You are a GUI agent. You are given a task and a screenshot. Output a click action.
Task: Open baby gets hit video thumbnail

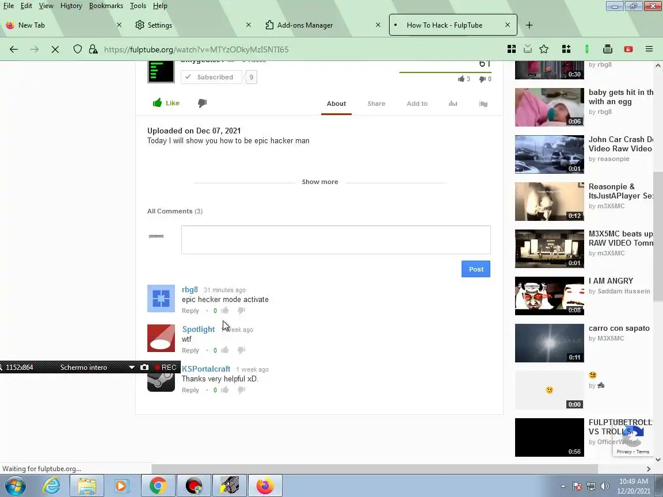(x=549, y=108)
